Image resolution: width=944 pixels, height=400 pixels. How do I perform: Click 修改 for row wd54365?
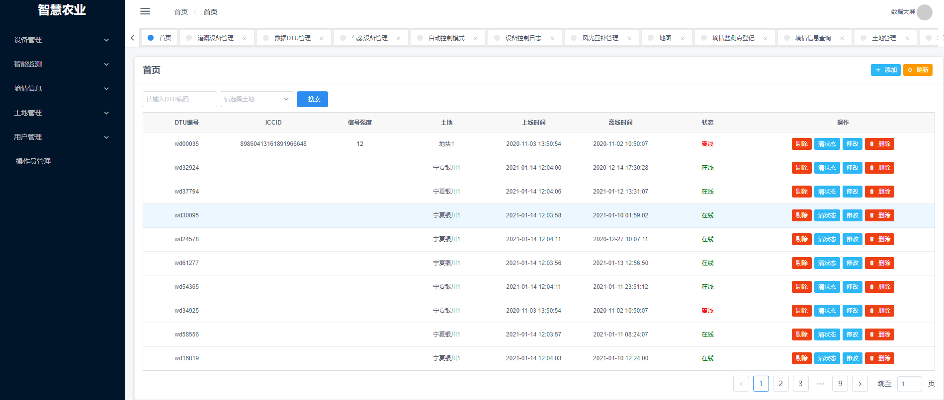pyautogui.click(x=853, y=287)
